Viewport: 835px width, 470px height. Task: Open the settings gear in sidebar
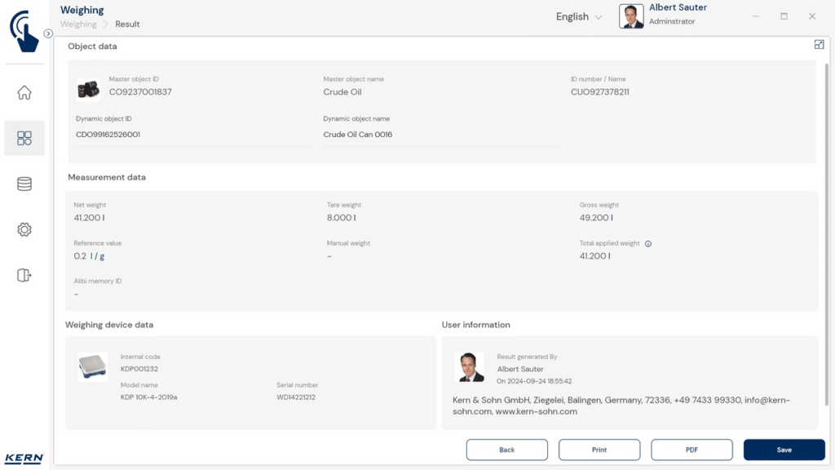pos(24,230)
